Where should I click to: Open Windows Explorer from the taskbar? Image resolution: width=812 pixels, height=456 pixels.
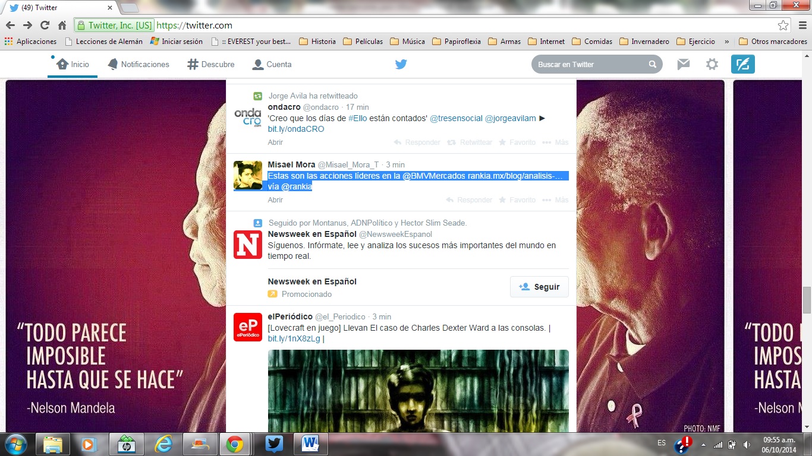(x=53, y=444)
